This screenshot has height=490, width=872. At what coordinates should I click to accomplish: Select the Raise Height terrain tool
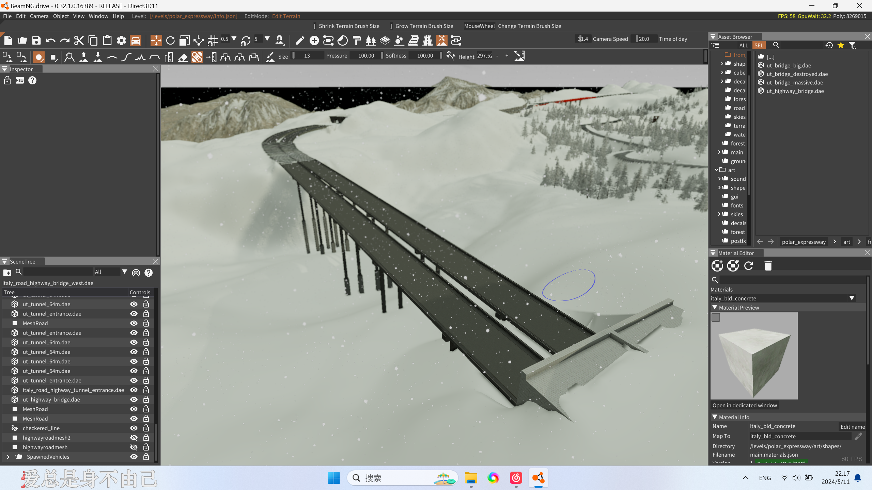pyautogui.click(x=84, y=57)
